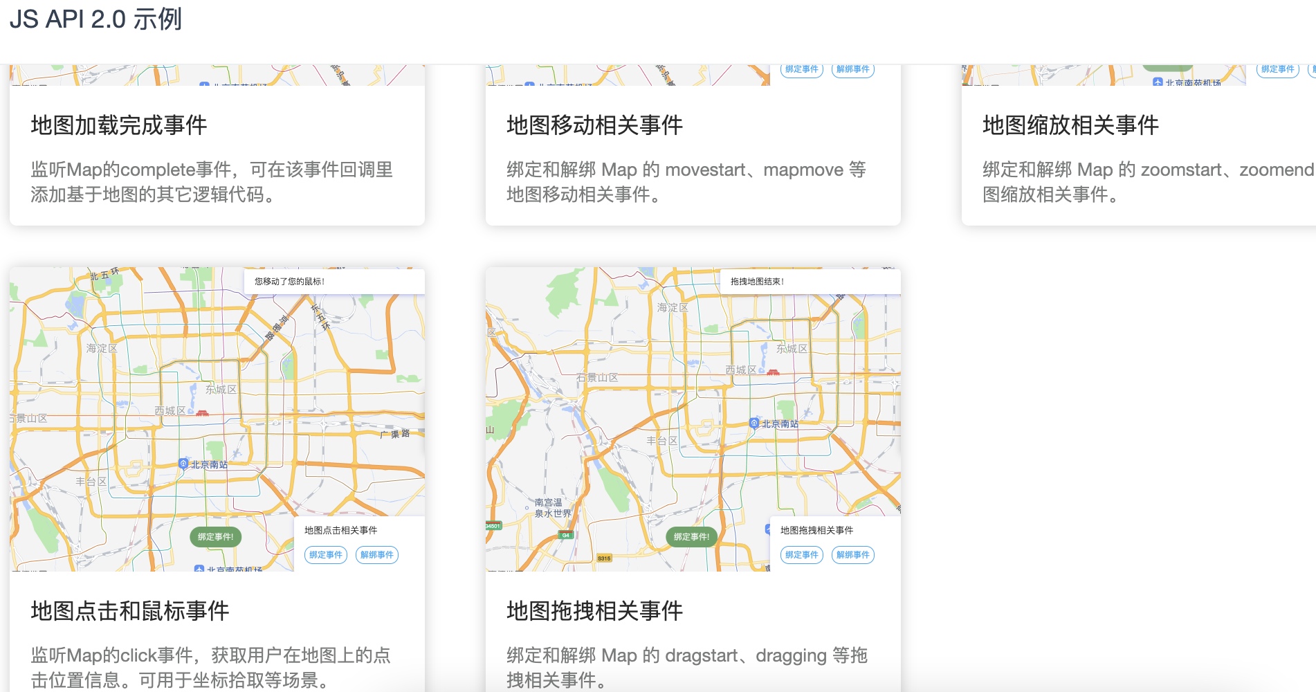Click the 地图点击相关事件 panel label
Screen dimensions: 1316x692
coord(341,531)
